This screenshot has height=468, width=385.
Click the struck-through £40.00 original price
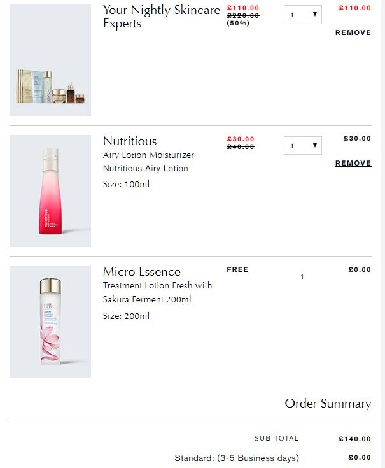coord(240,147)
